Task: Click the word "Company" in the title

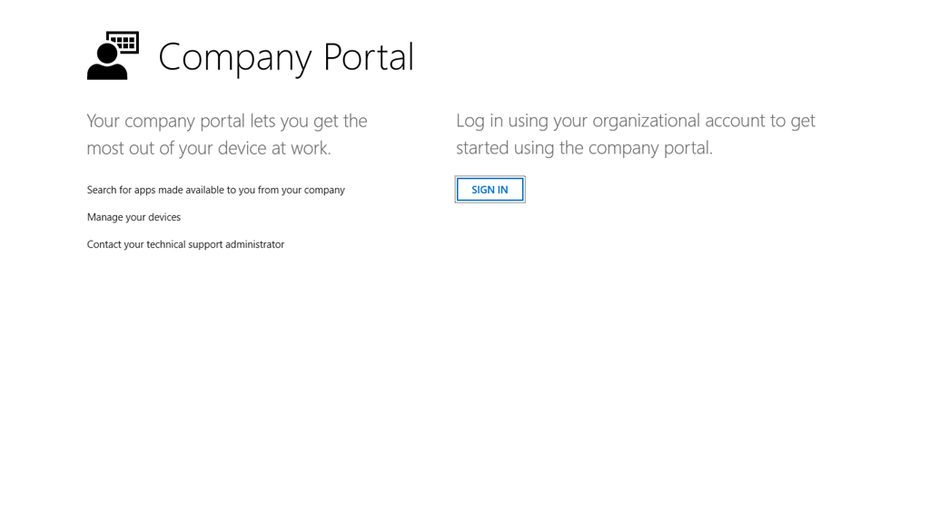Action: tap(235, 57)
